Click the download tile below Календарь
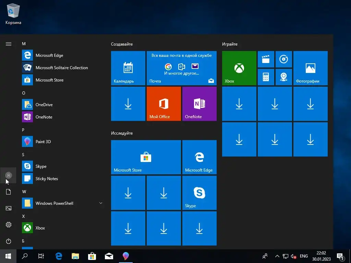 (128, 104)
